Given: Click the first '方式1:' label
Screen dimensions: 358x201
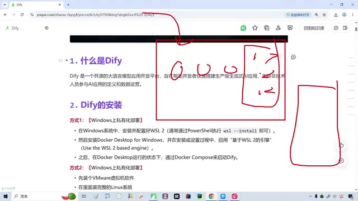Looking at the screenshot, I should 77,121.
